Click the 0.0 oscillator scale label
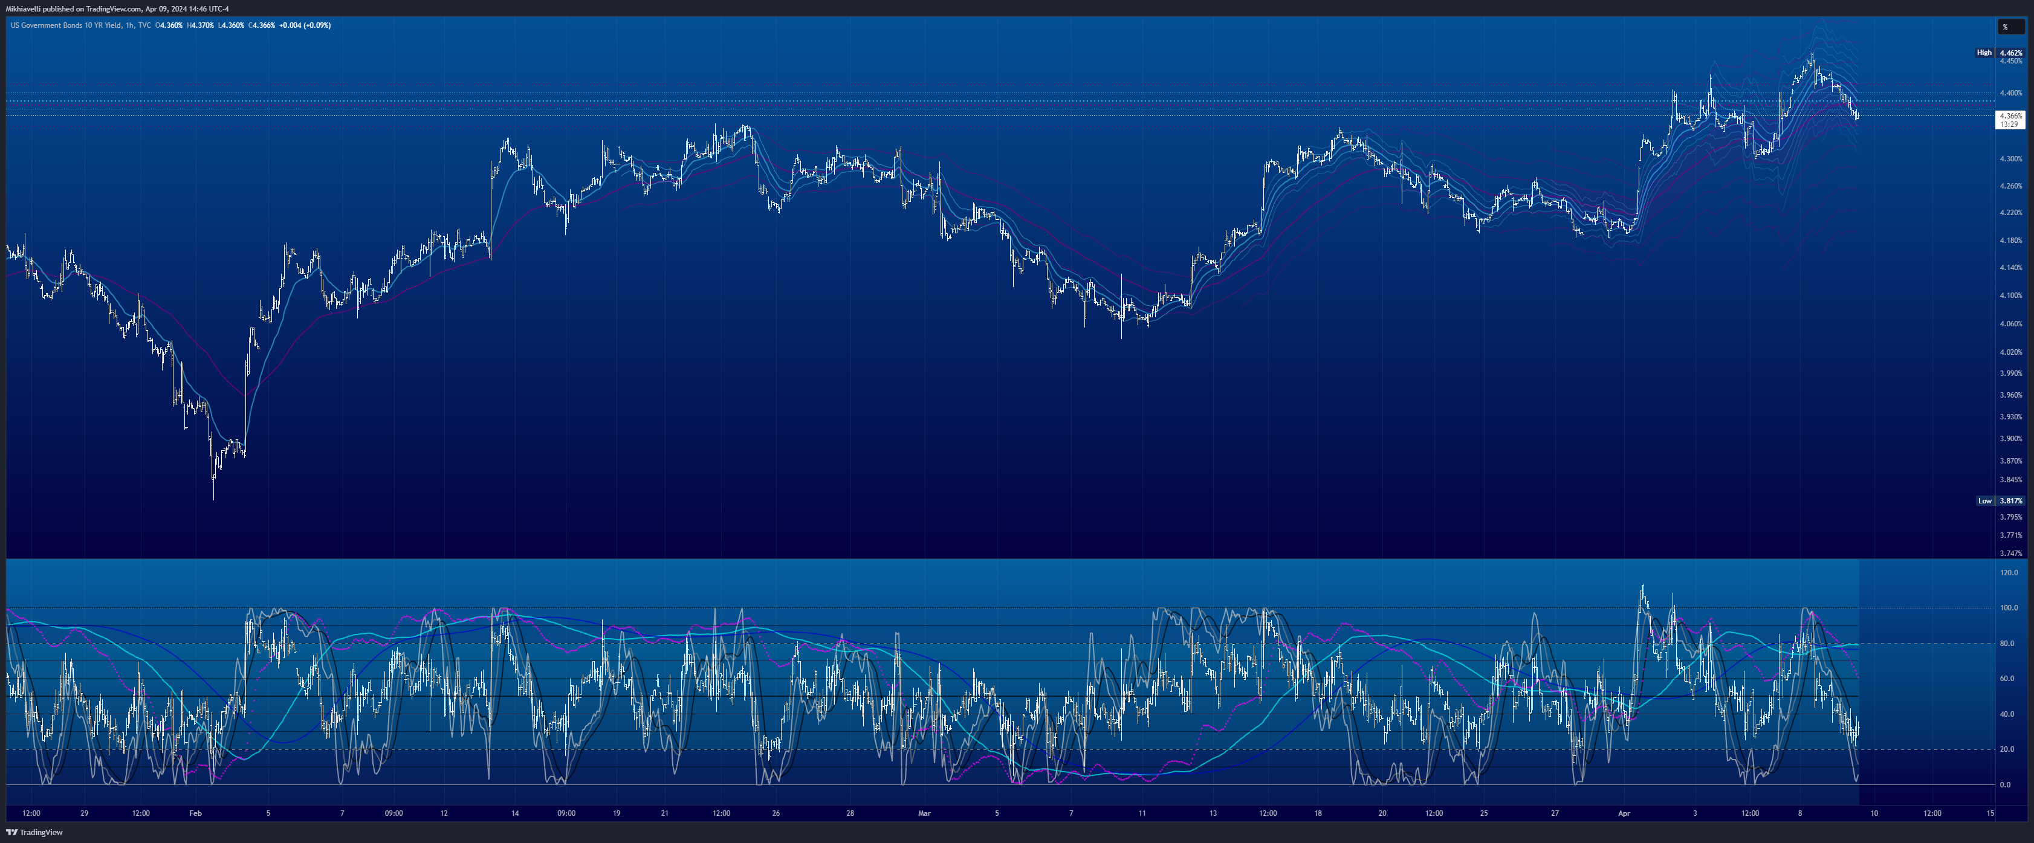Viewport: 2034px width, 843px height. [x=2005, y=786]
